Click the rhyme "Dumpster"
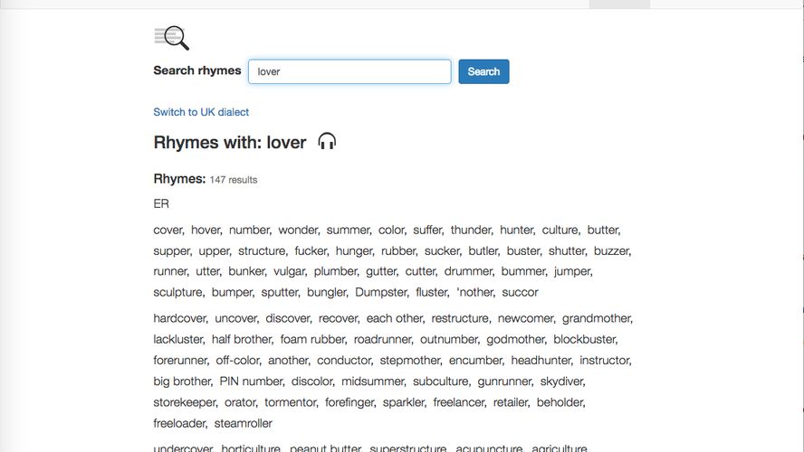 380,293
